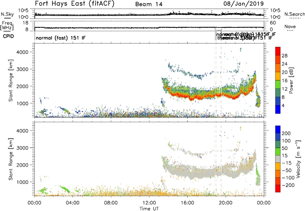Click the "24" value on Power colorbar
This screenshot has height=211, width=305.
(284, 64)
